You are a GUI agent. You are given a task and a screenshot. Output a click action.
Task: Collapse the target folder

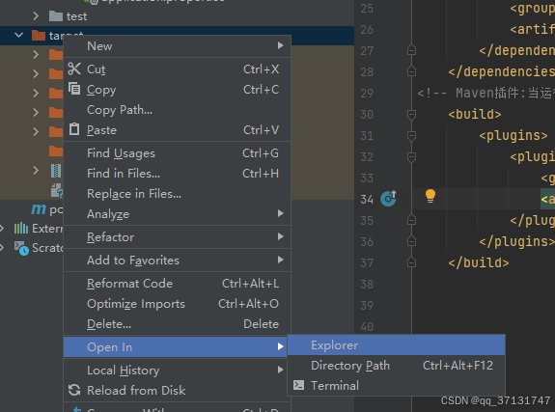[x=18, y=35]
